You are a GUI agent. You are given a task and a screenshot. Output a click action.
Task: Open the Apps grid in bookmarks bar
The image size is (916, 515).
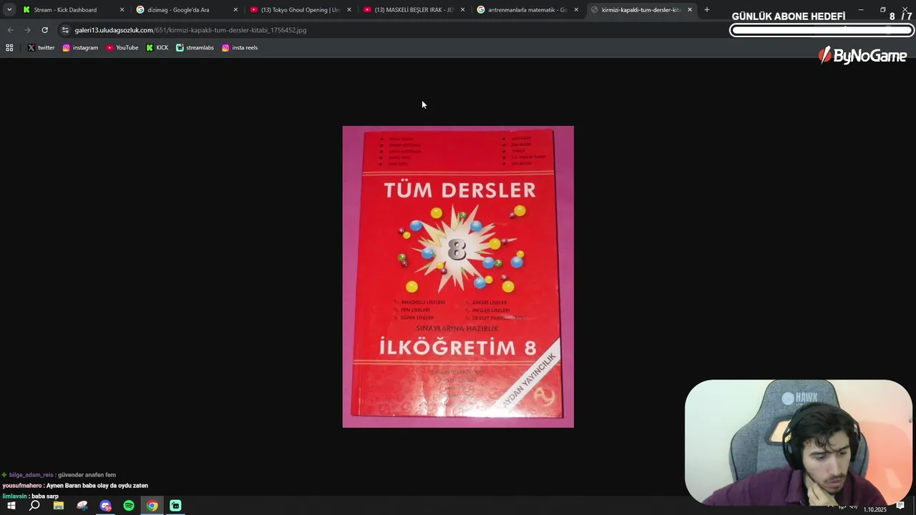9,48
